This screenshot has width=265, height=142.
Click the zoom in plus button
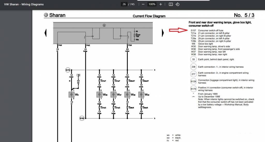(161, 4)
